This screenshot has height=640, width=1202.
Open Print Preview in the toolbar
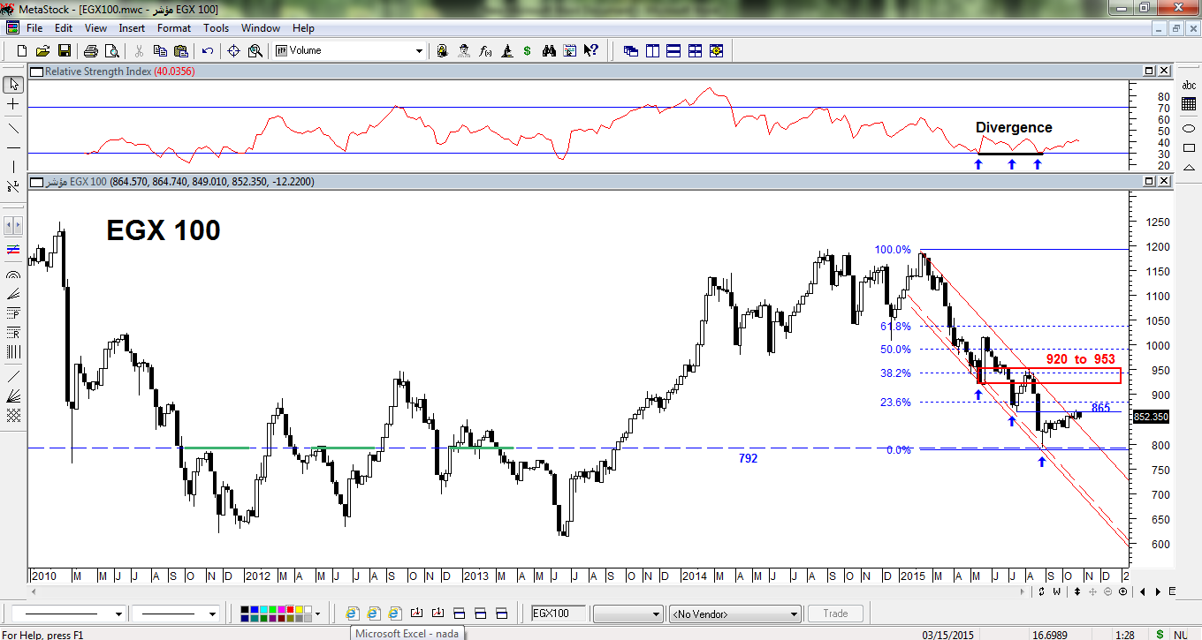click(111, 50)
